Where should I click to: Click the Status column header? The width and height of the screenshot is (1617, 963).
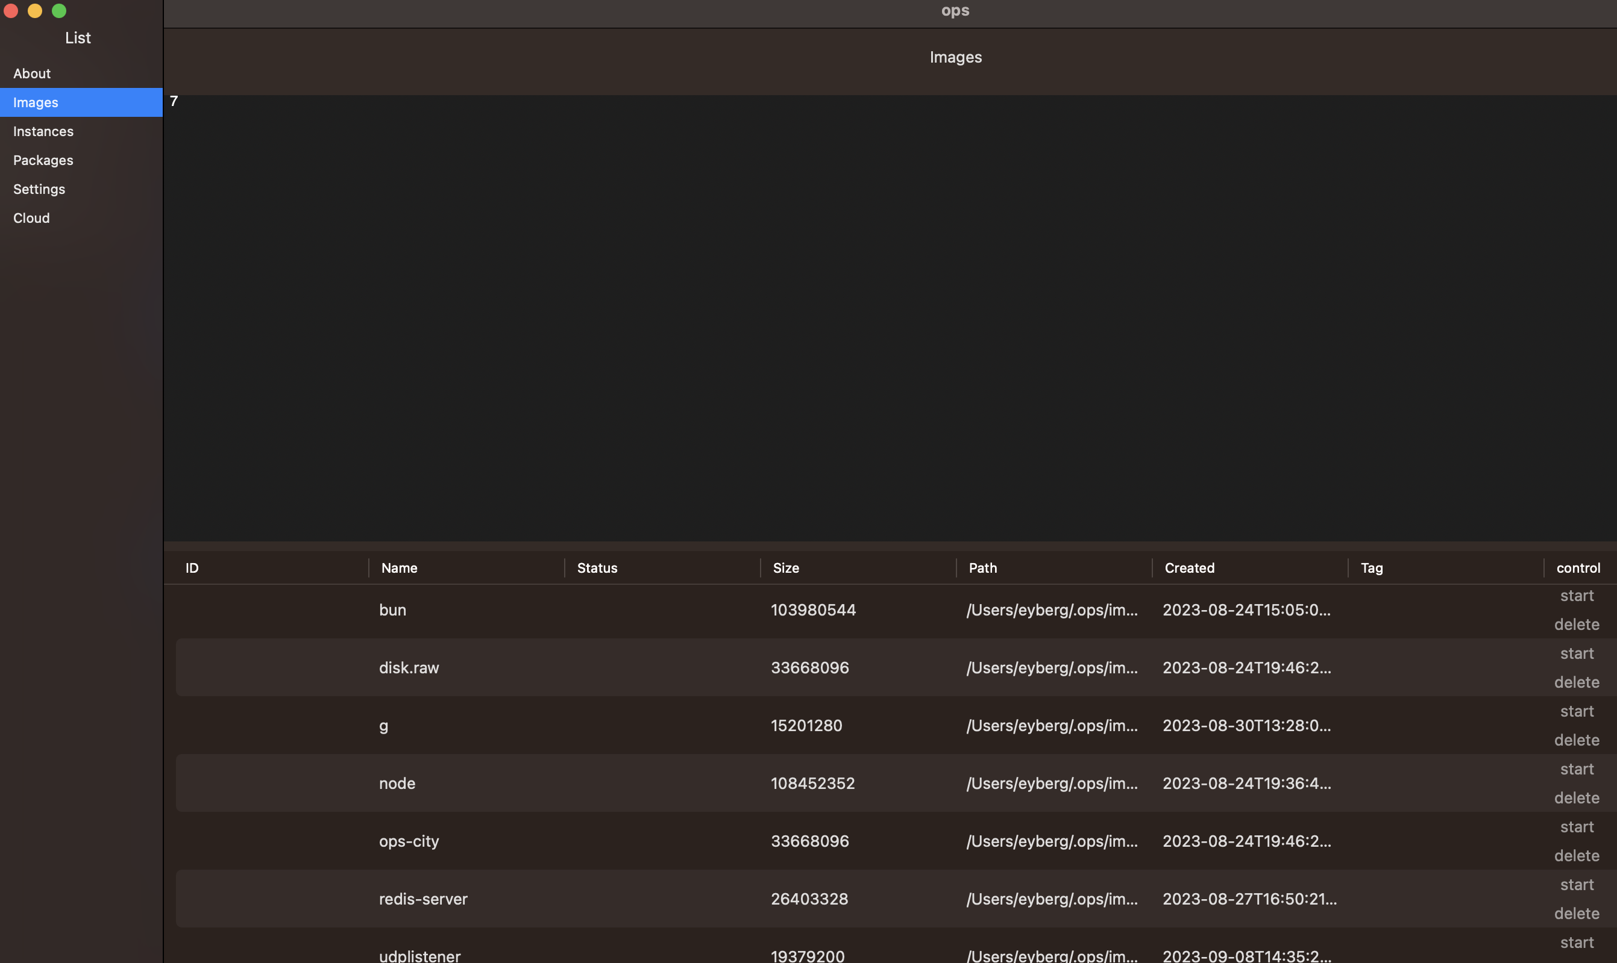click(x=597, y=568)
